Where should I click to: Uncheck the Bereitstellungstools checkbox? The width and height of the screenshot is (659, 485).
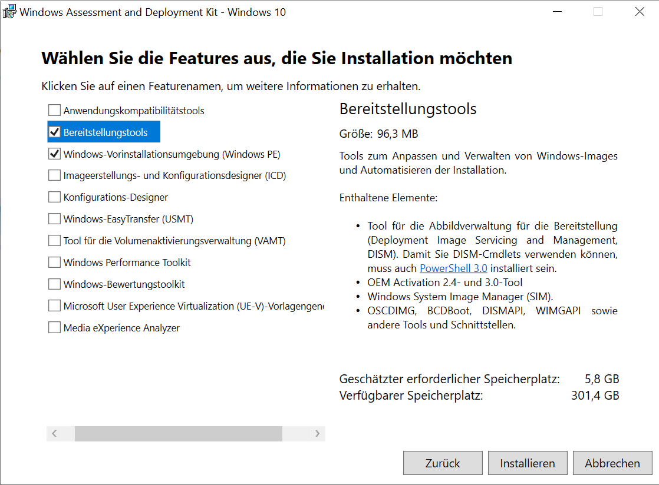pos(54,131)
